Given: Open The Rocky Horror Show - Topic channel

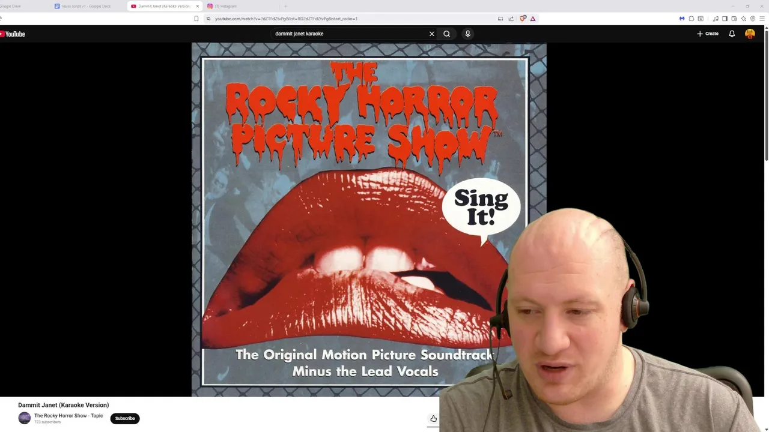Looking at the screenshot, I should point(68,416).
